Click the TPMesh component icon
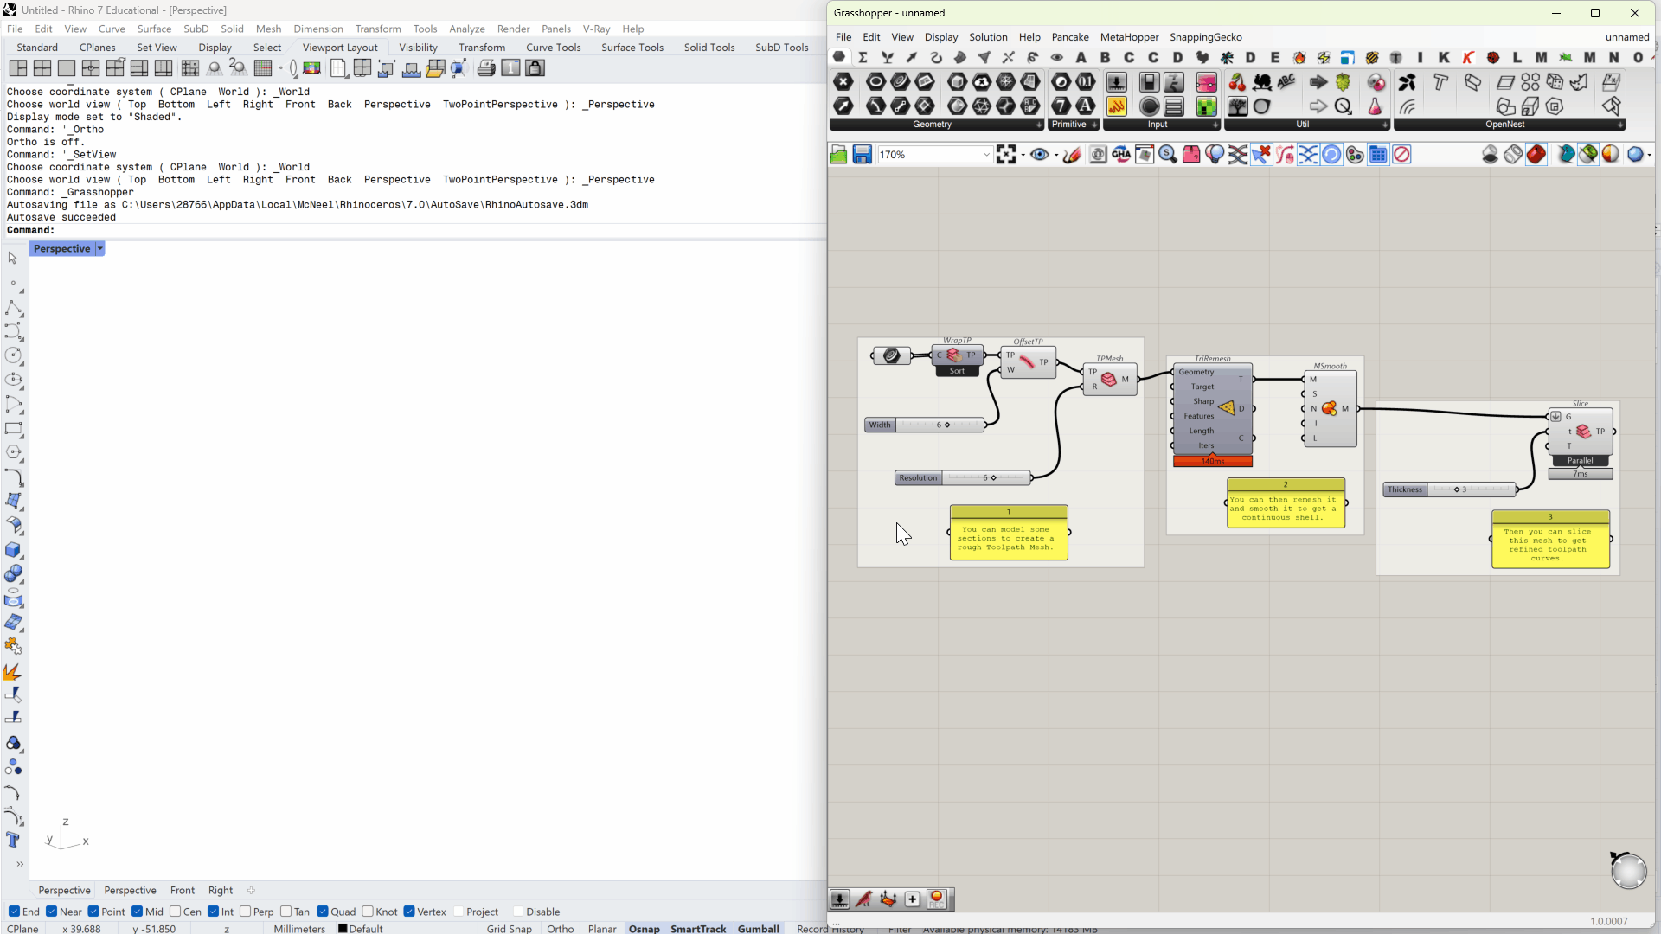Viewport: 1661px width, 934px height. pos(1109,379)
